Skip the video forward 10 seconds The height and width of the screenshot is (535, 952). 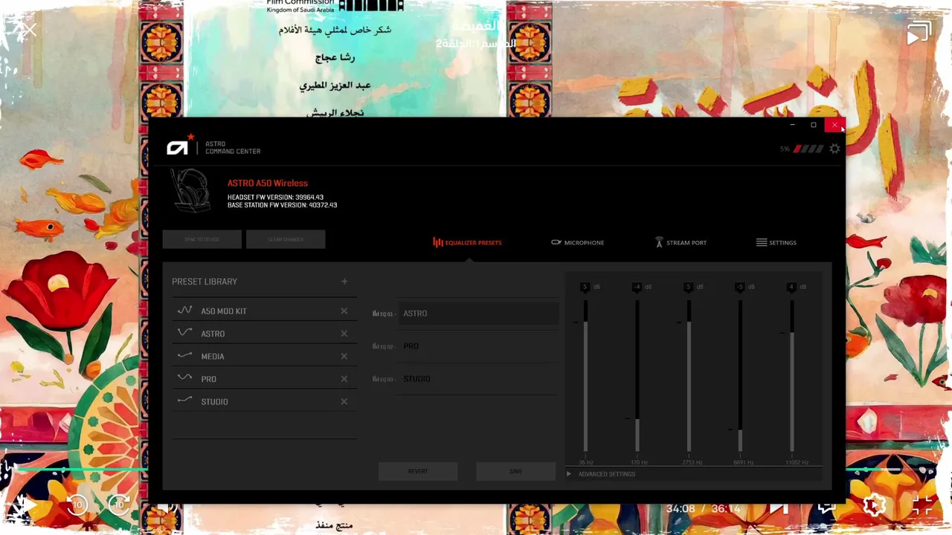click(x=120, y=505)
